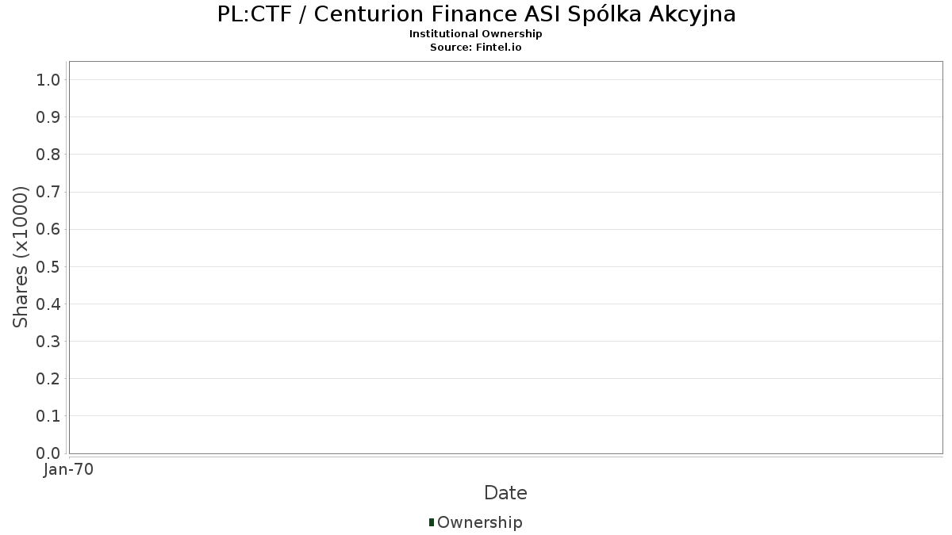Click the 0.0 y-axis tick label
Viewport: 952px width, 535px height.
click(x=48, y=453)
